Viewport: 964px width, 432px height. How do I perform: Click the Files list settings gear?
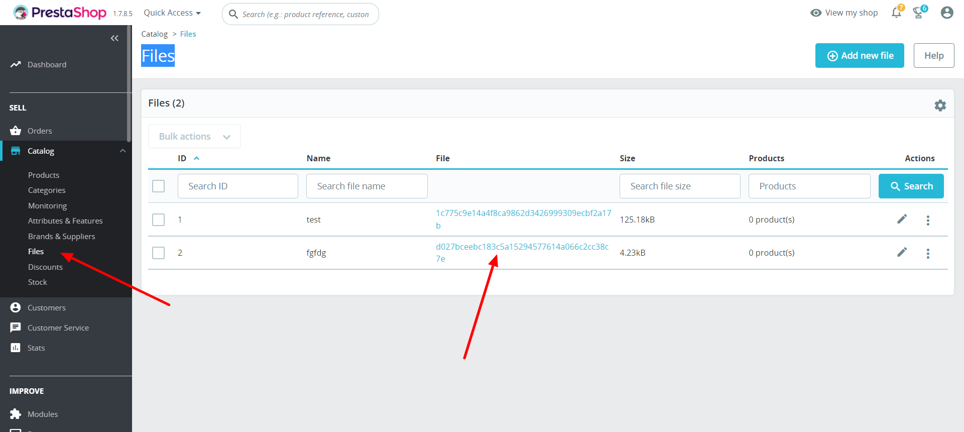pos(940,105)
